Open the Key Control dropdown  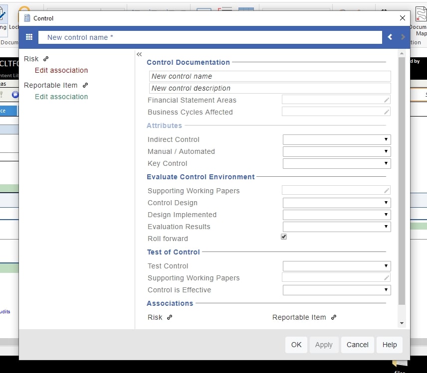coord(337,163)
